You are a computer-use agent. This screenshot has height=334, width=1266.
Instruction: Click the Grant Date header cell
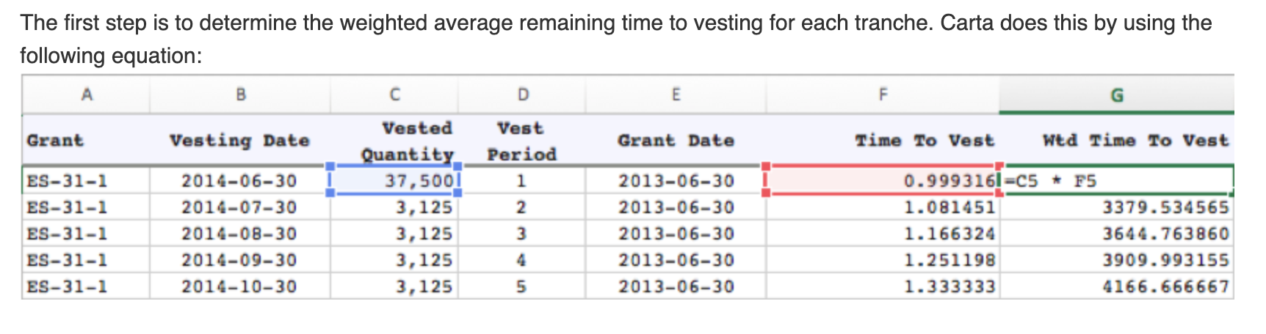(x=676, y=141)
